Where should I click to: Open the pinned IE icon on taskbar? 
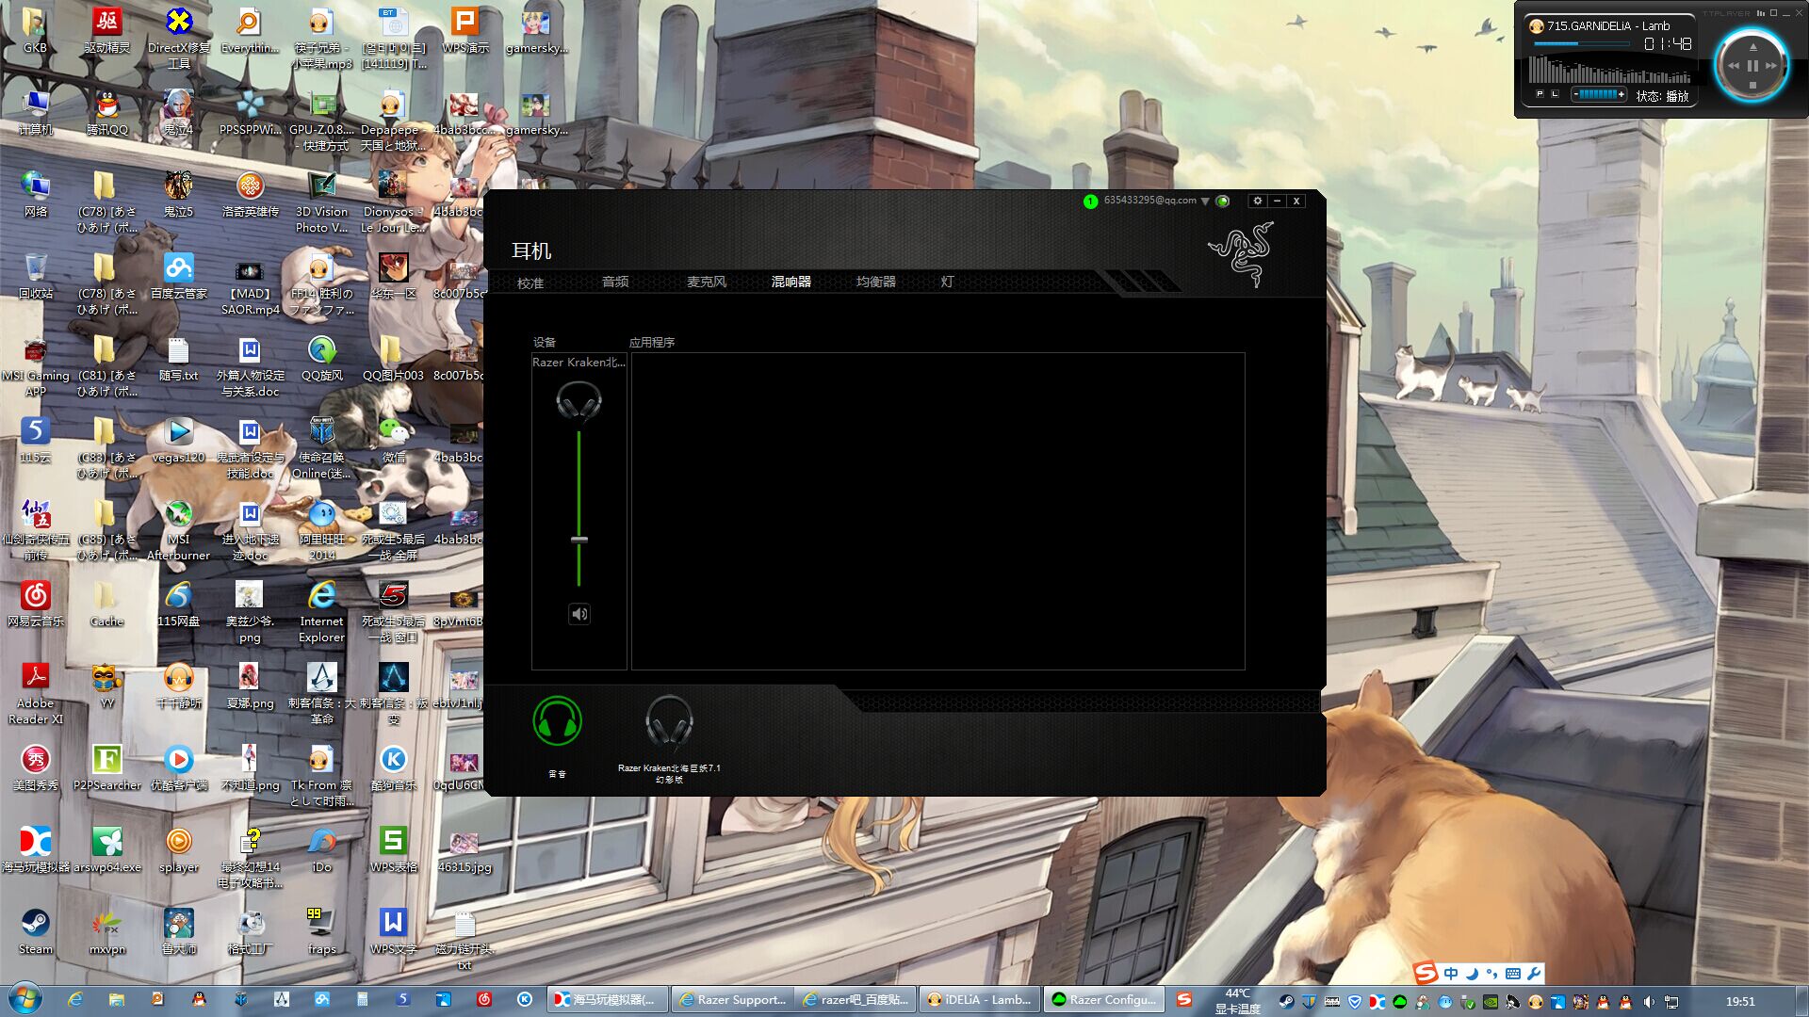74,999
